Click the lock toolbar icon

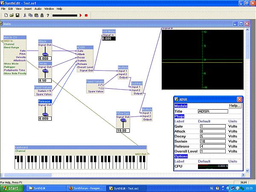pyautogui.click(x=42, y=15)
